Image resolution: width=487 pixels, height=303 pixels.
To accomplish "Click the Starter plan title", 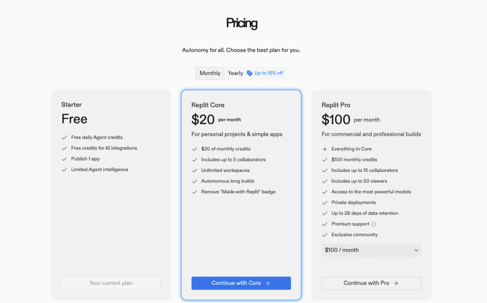I will point(71,104).
